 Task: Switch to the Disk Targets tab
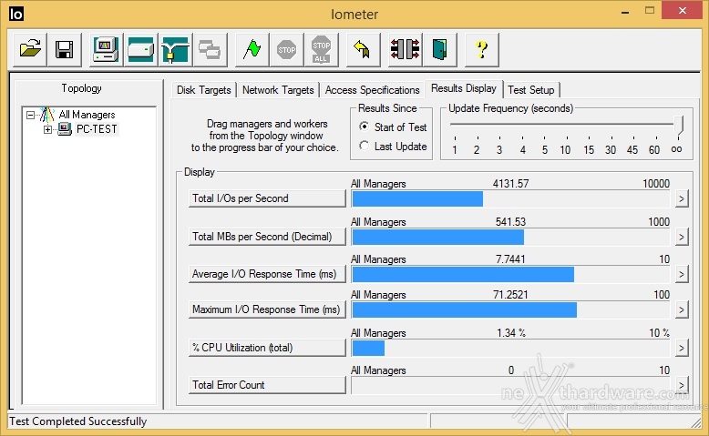(204, 90)
